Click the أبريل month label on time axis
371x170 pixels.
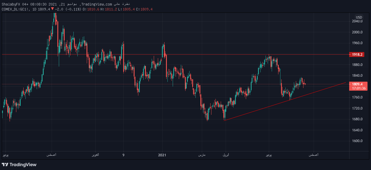(x=226, y=155)
